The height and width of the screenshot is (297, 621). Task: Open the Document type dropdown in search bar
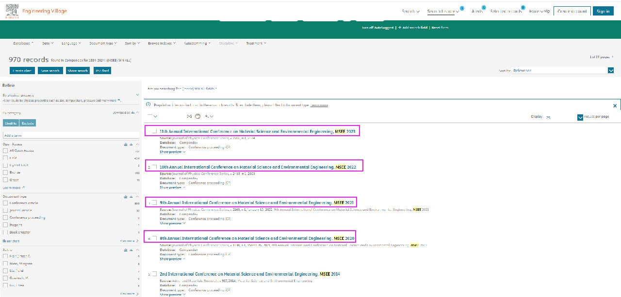pos(103,43)
